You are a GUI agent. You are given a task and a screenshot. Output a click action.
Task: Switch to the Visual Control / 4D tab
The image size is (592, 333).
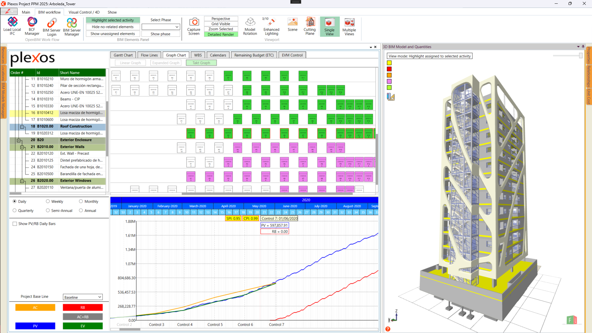click(x=84, y=12)
